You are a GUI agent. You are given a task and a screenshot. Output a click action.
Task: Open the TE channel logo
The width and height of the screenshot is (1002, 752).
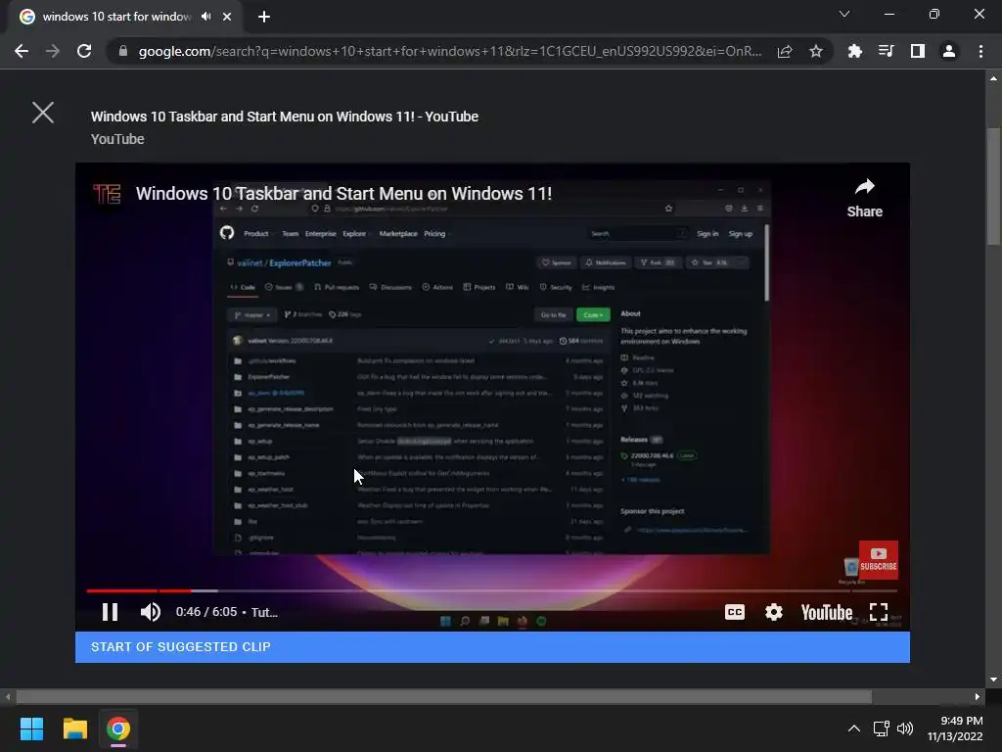(107, 194)
